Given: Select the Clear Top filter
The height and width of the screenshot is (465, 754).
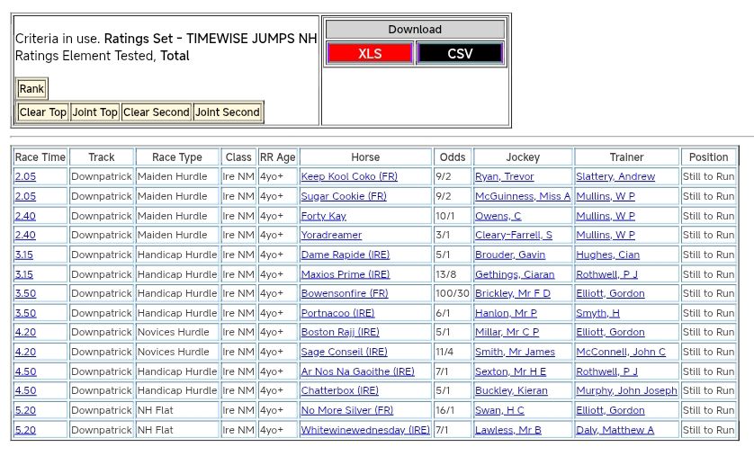Looking at the screenshot, I should pyautogui.click(x=43, y=112).
